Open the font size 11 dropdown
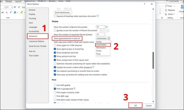The width and height of the screenshot is (184, 110). pos(12,7)
